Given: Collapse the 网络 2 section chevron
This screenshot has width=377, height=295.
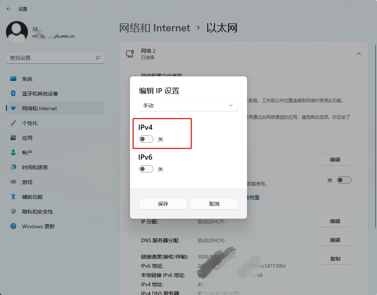Looking at the screenshot, I should pyautogui.click(x=359, y=54).
